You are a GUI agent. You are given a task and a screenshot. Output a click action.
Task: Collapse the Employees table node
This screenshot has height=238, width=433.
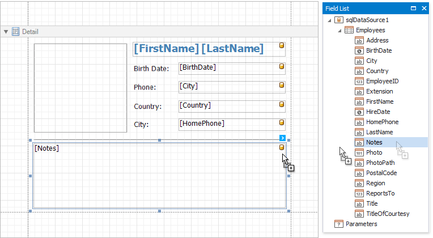pyautogui.click(x=339, y=31)
